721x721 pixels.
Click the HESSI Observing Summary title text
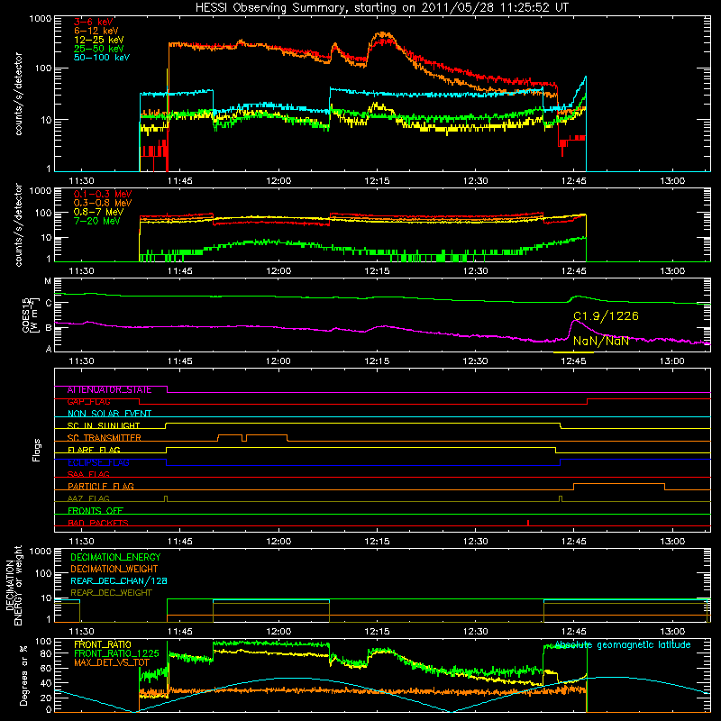[x=381, y=8]
